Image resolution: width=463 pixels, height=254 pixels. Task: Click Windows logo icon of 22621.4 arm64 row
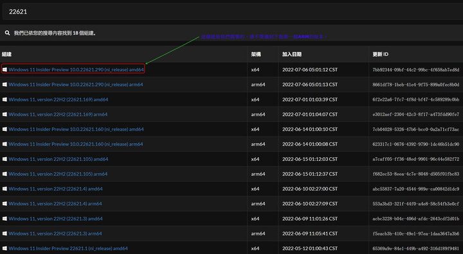coord(5,203)
